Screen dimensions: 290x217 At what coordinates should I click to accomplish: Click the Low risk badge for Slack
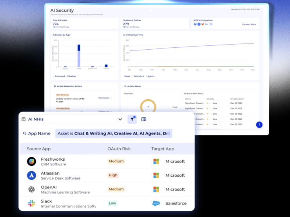pyautogui.click(x=112, y=203)
